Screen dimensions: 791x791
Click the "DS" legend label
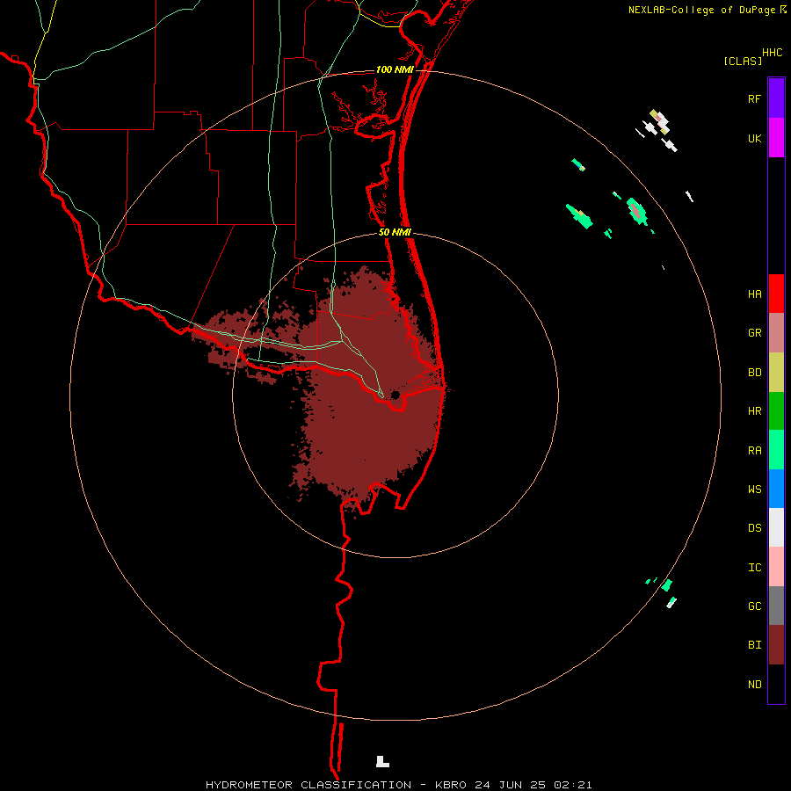click(754, 528)
